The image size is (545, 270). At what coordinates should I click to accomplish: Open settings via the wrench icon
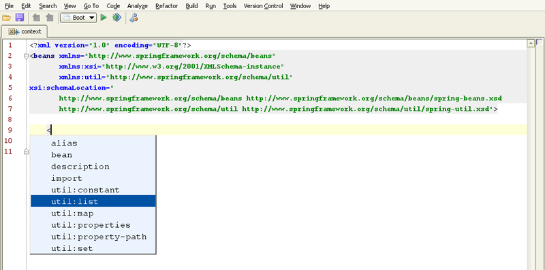(x=134, y=18)
